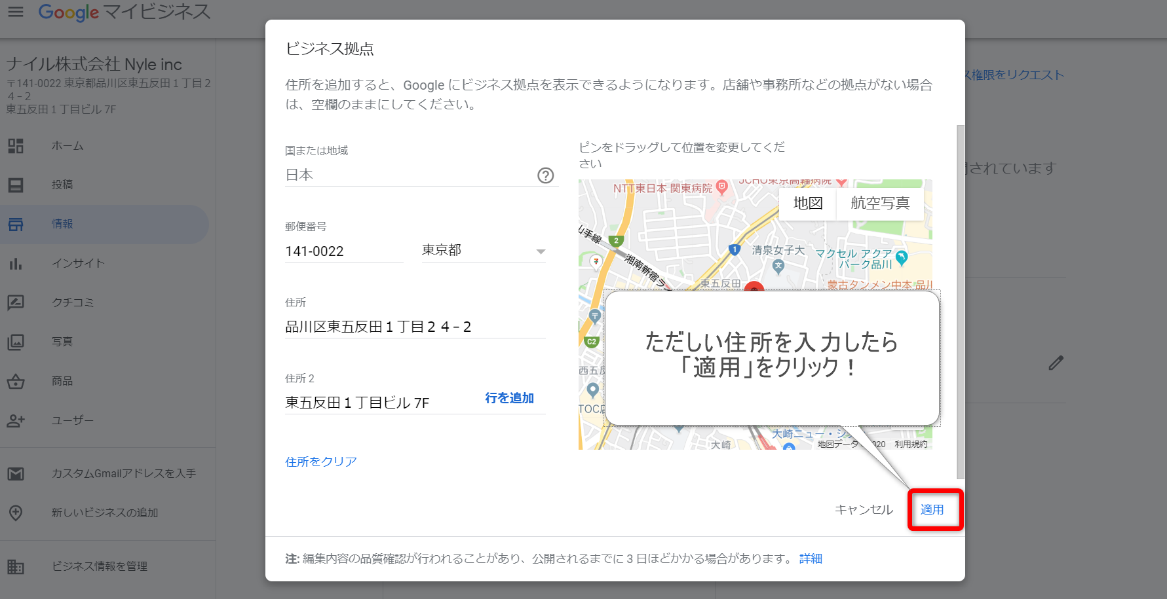Click the Products (商品) basket icon

(x=16, y=381)
